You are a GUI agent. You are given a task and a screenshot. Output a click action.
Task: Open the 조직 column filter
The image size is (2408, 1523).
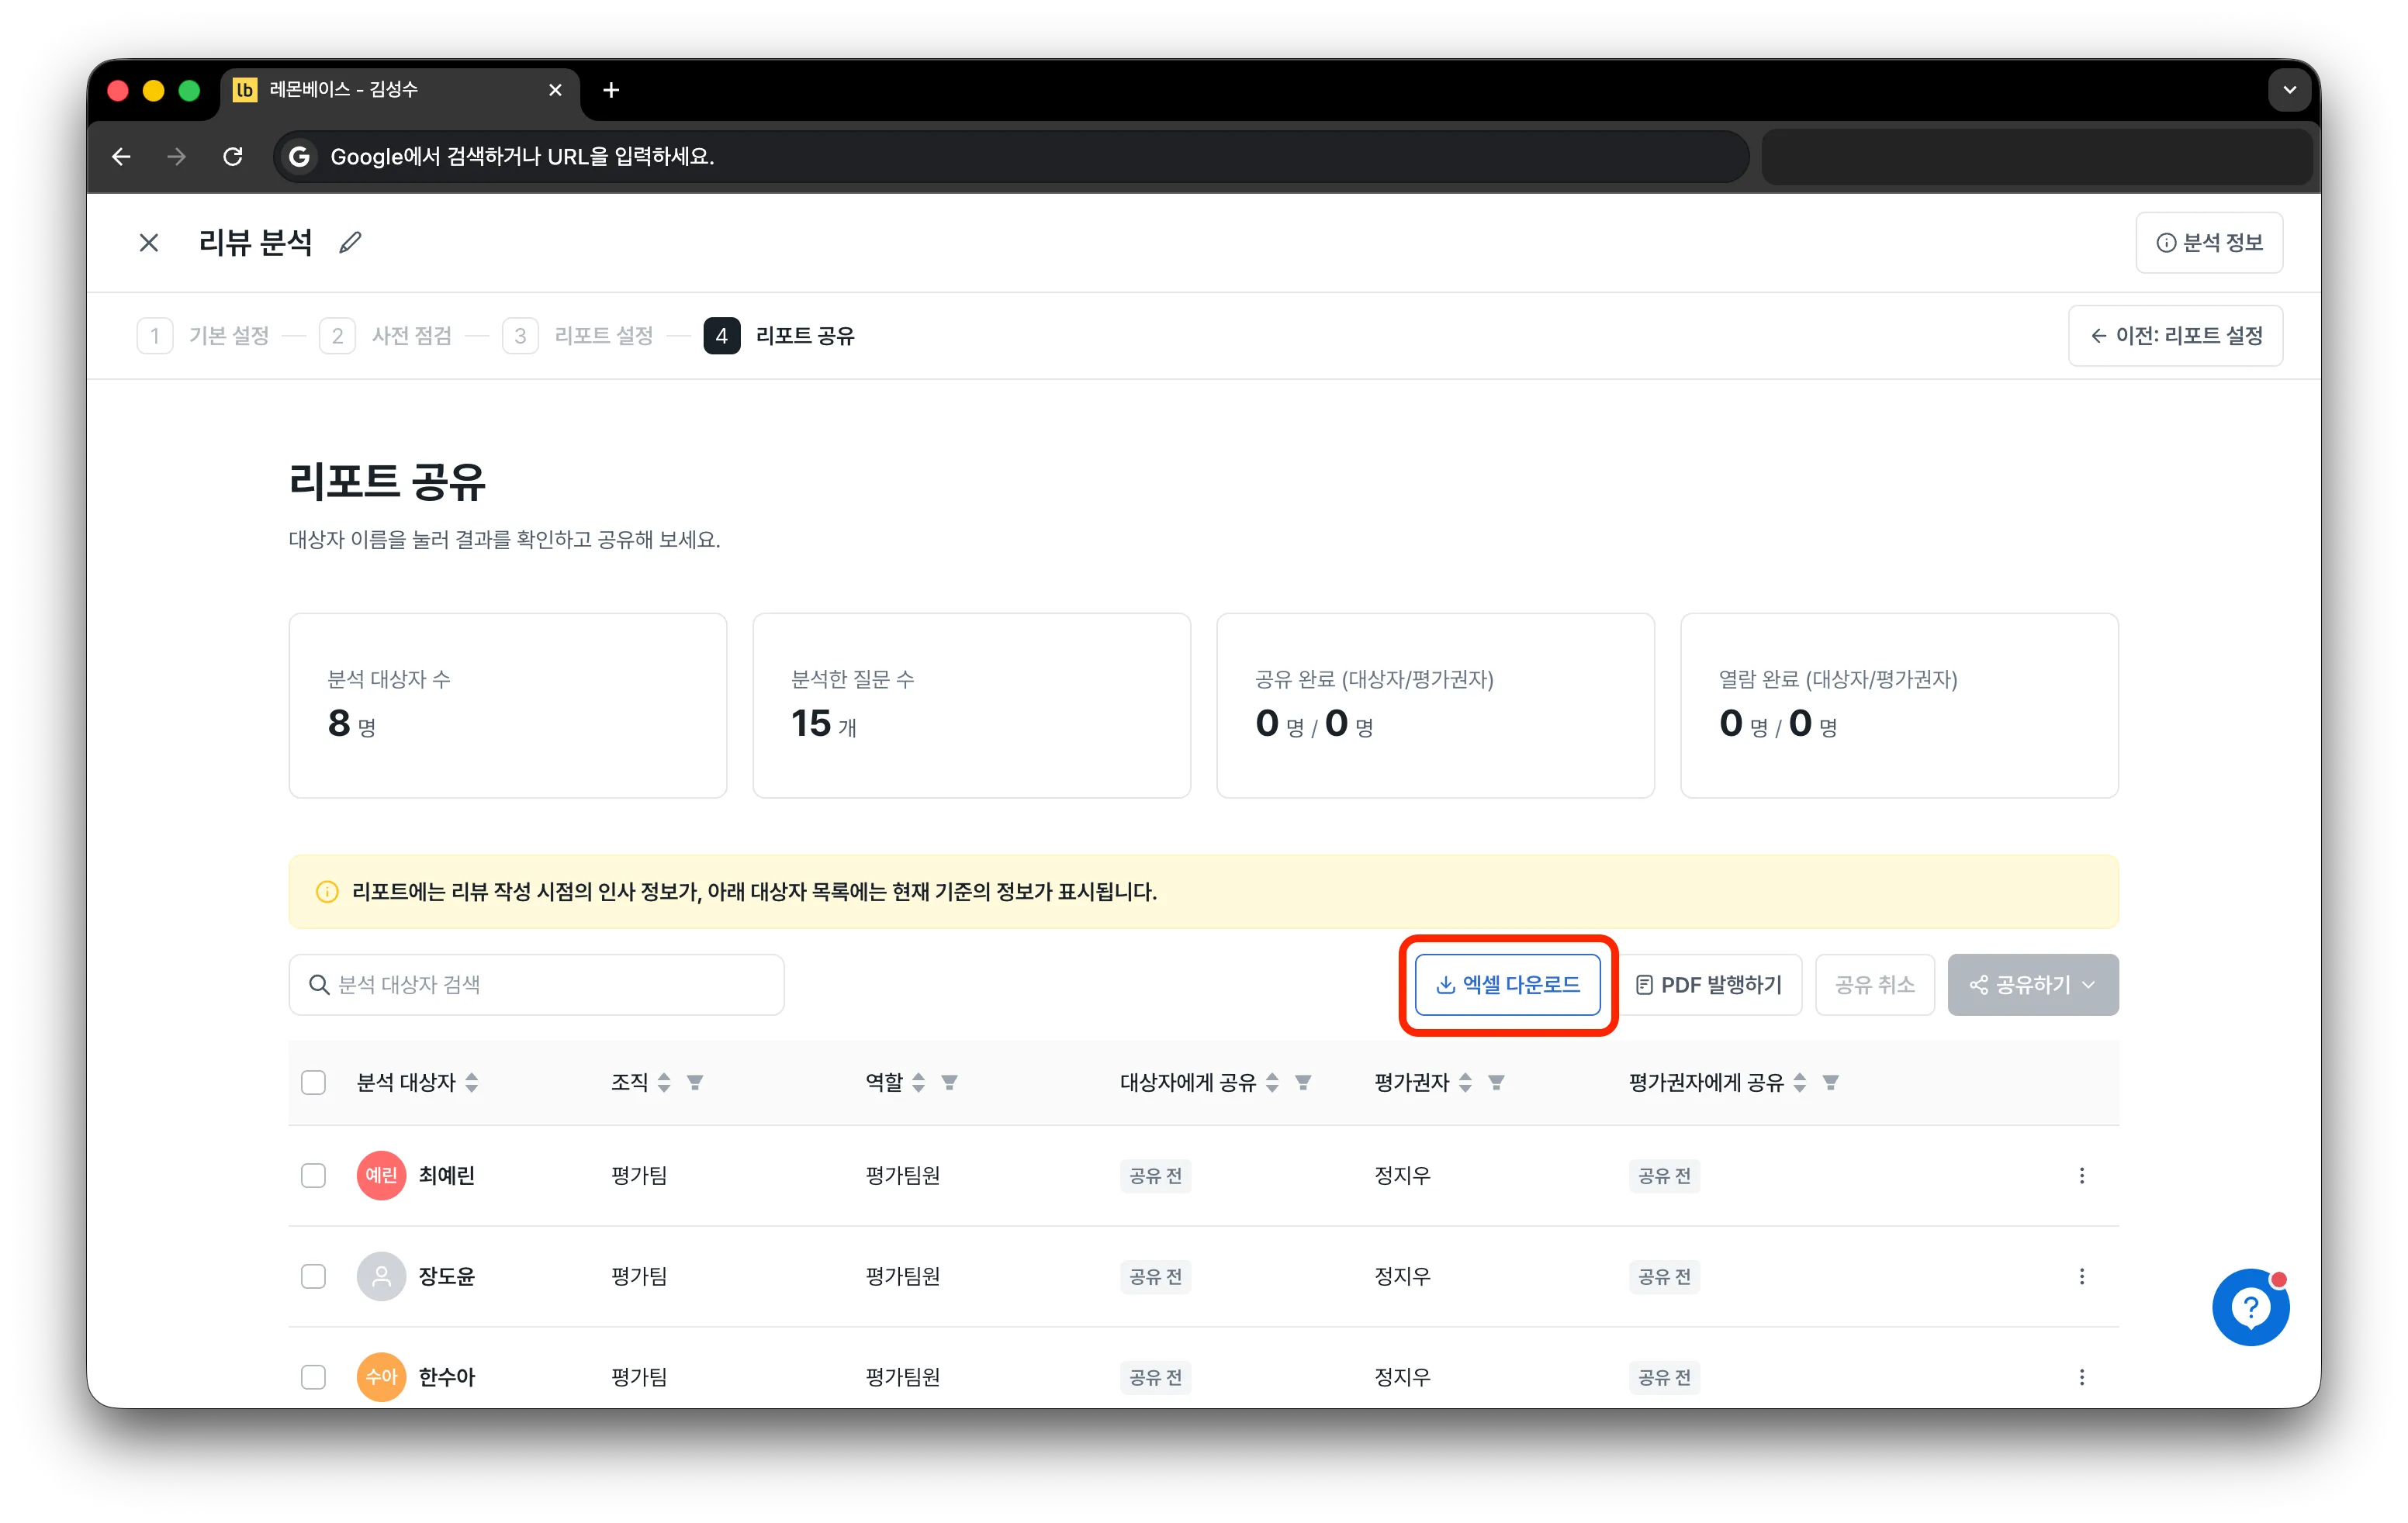695,1083
